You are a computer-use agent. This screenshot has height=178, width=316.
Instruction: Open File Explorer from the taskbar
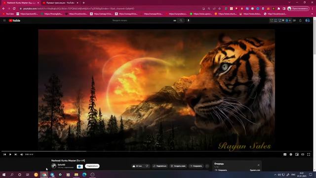[x=77, y=175]
